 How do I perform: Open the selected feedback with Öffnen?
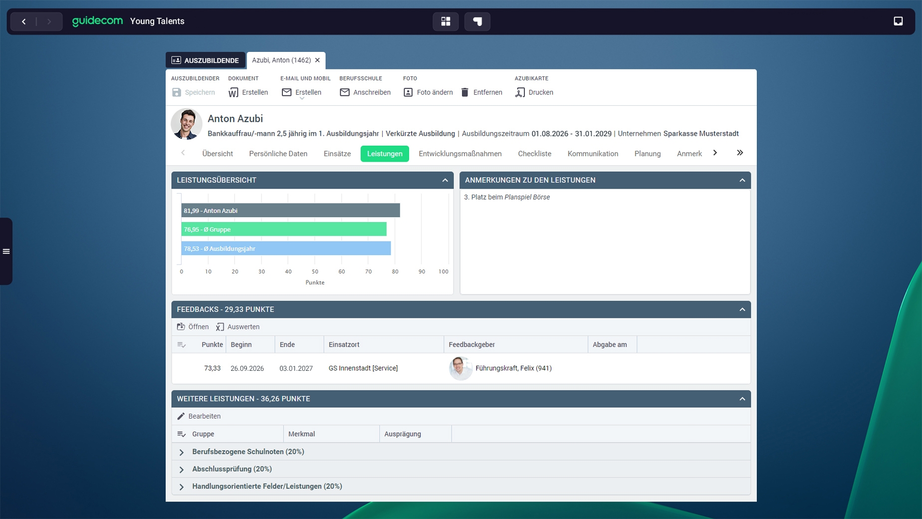pos(193,327)
